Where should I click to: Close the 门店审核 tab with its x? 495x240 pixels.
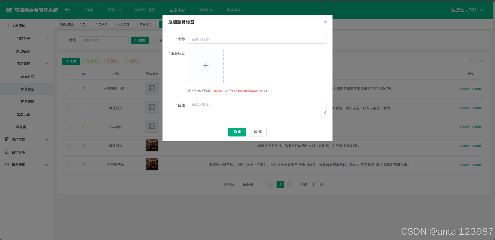tap(110, 25)
